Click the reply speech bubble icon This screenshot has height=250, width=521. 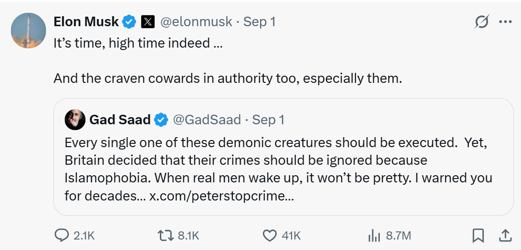[x=62, y=235]
